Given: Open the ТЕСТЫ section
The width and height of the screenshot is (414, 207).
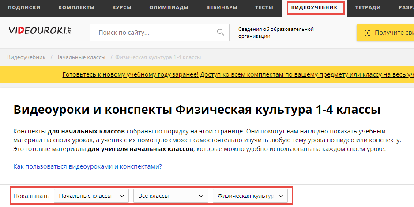Looking at the screenshot, I should 264,7.
